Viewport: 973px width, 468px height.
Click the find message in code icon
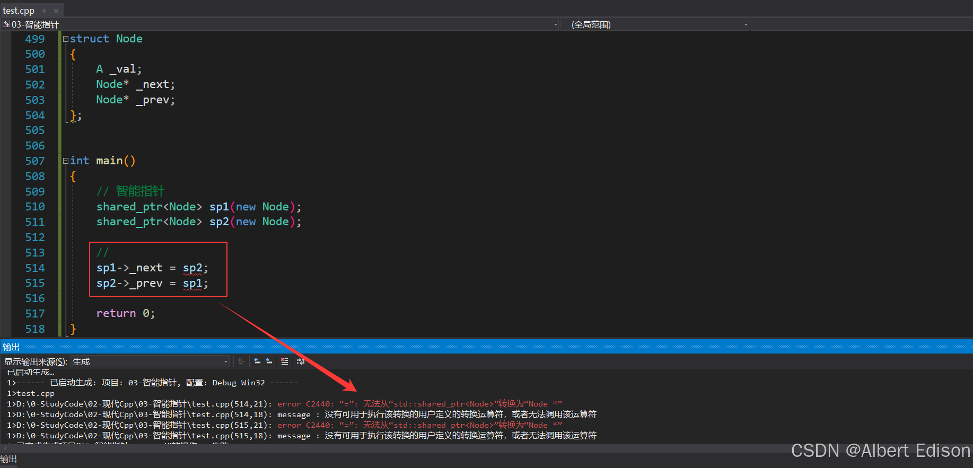click(x=242, y=361)
